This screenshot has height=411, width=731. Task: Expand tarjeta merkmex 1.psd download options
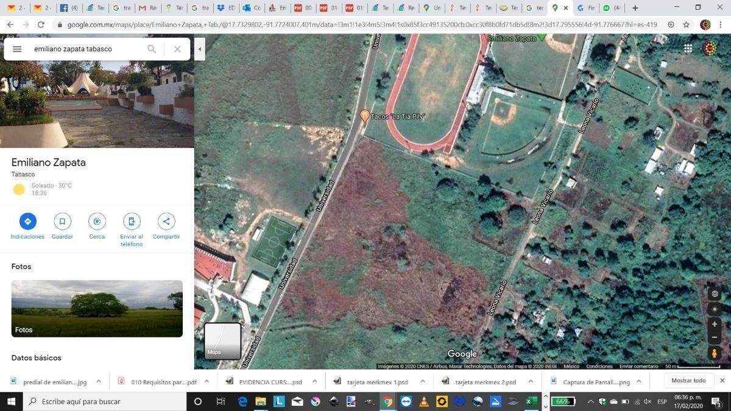click(423, 382)
